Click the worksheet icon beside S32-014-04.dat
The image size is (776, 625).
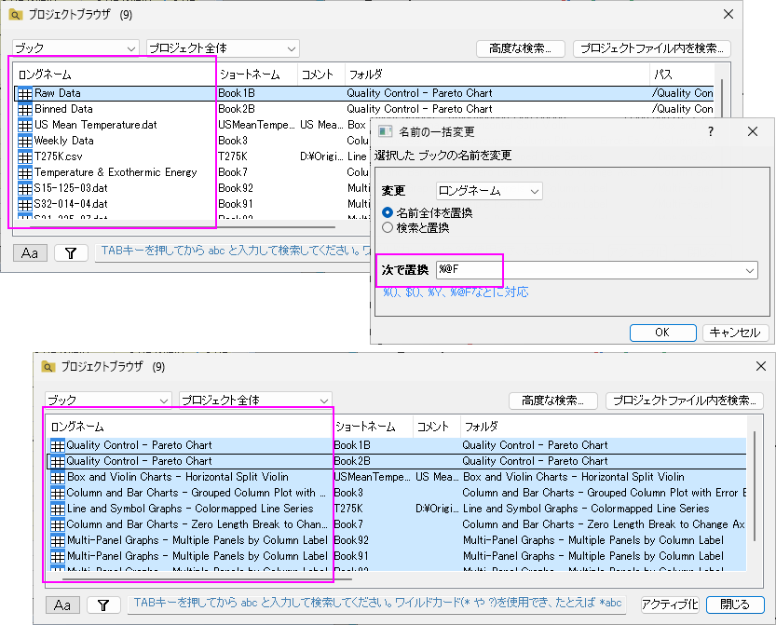[25, 204]
